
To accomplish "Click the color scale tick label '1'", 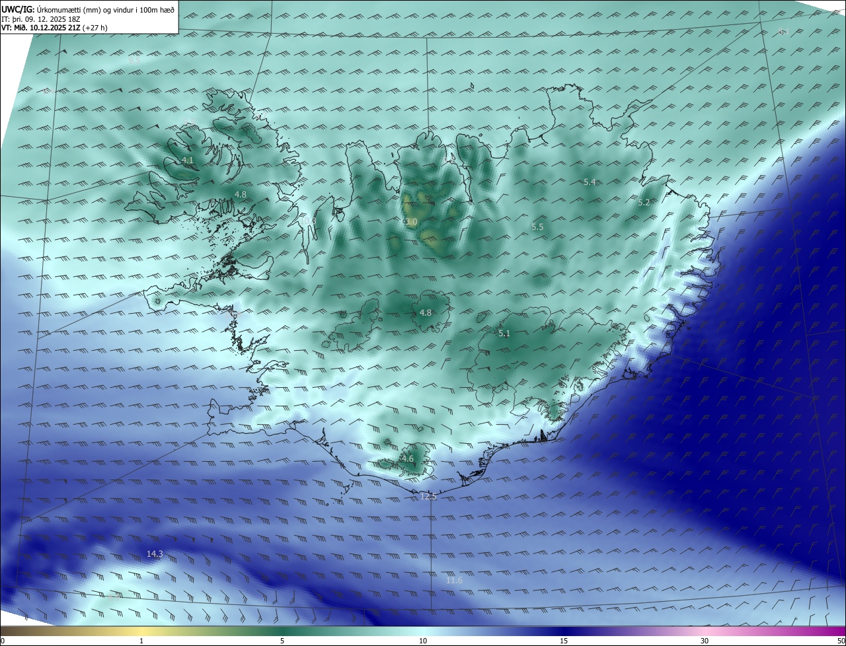I will pyautogui.click(x=141, y=641).
